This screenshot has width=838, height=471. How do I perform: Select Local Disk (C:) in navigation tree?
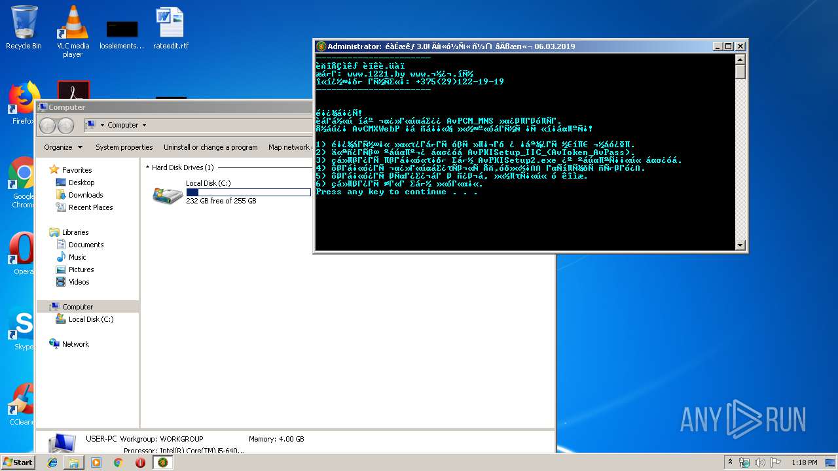click(x=90, y=319)
